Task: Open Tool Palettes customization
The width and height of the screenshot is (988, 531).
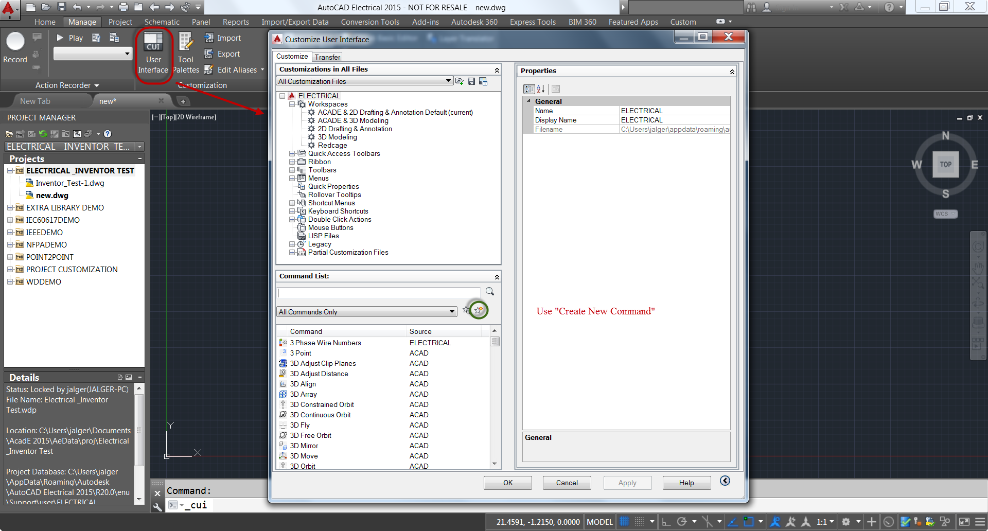Action: pyautogui.click(x=186, y=54)
